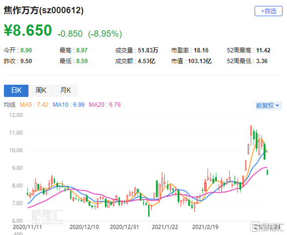Click the 2020/12/10 date axis label
This screenshot has width=287, height=235.
pos(84,227)
